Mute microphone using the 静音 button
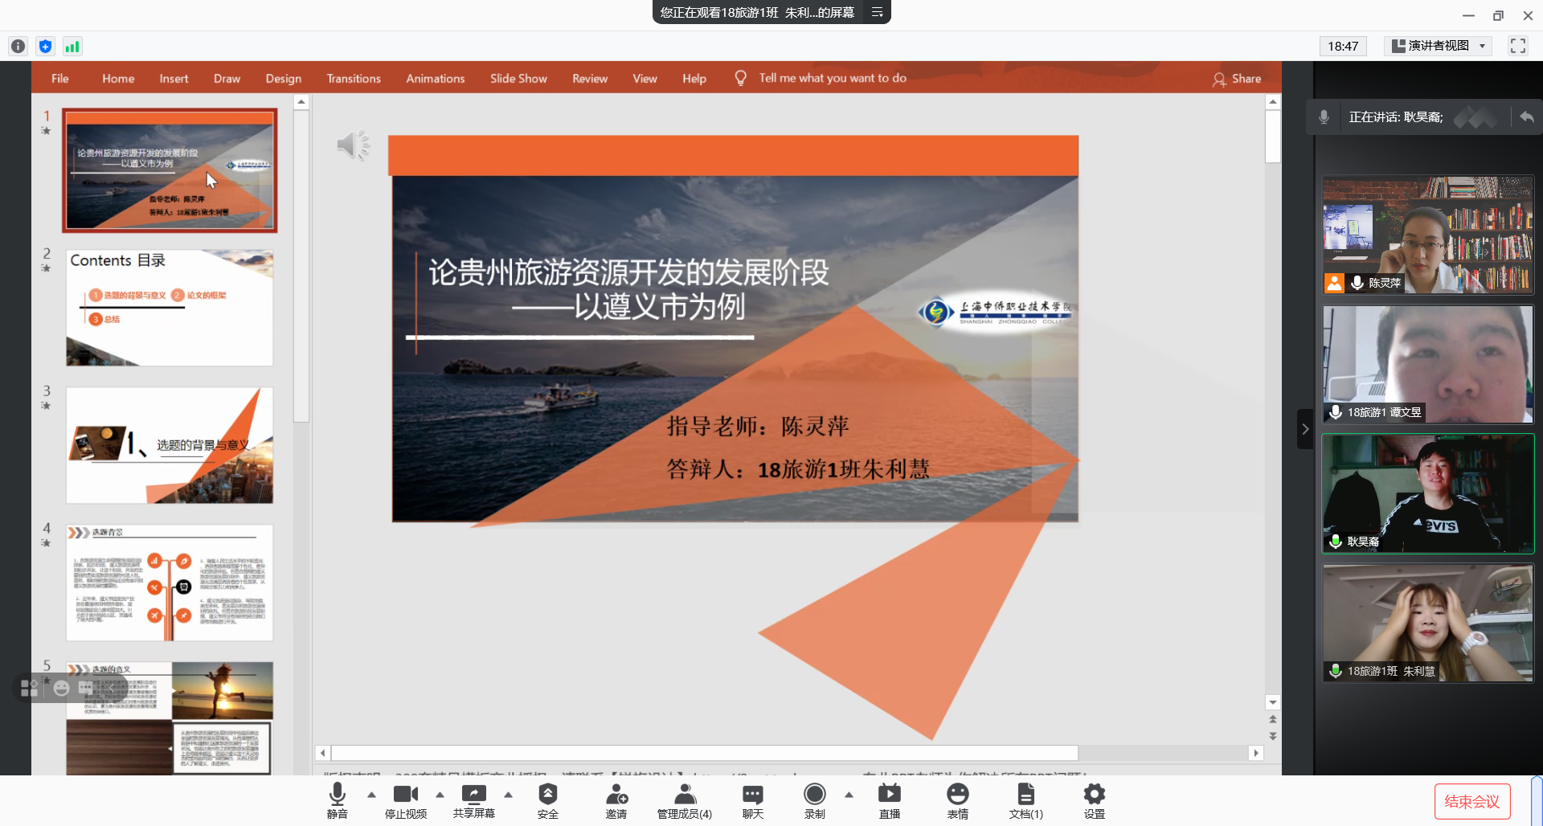 [x=338, y=799]
